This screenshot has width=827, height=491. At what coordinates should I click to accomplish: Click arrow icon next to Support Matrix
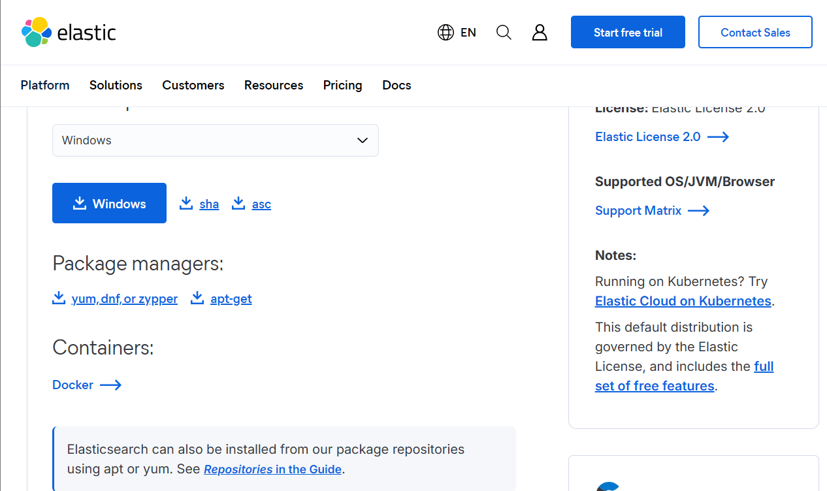coord(698,210)
